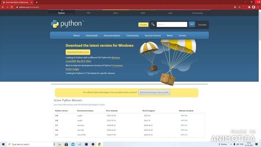Go back with the browser back arrow
Viewport: 261px width, 147px height.
3,7
